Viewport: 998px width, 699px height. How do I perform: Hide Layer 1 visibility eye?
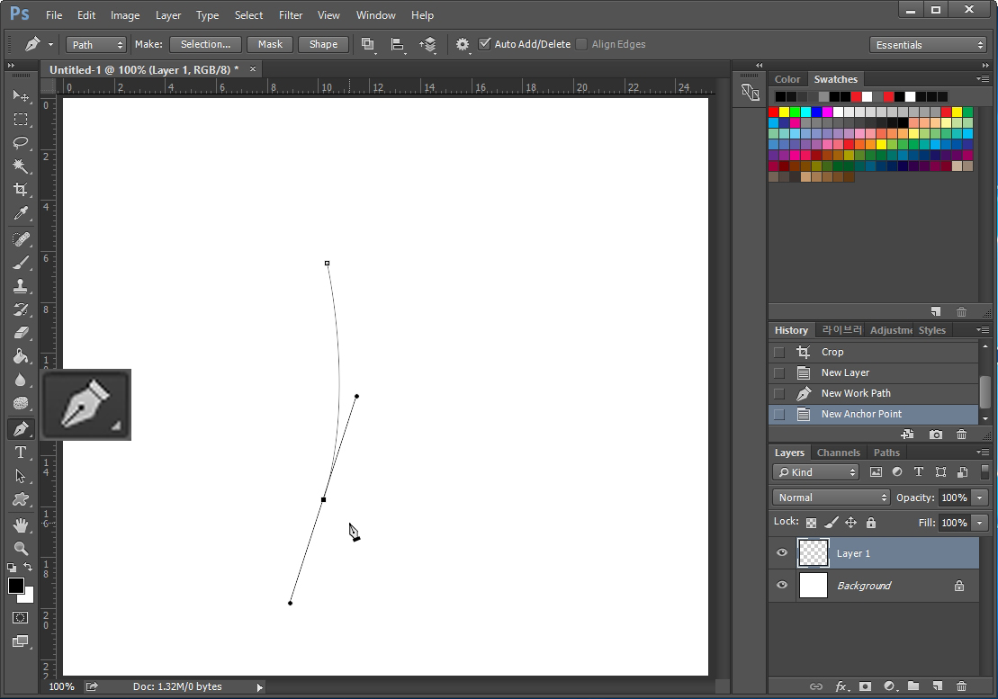point(782,552)
